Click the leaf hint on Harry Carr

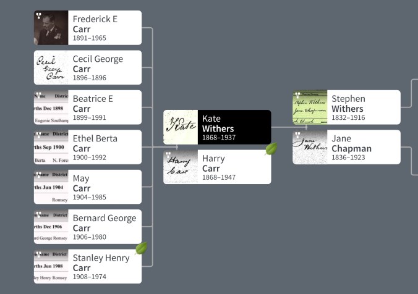(x=270, y=149)
